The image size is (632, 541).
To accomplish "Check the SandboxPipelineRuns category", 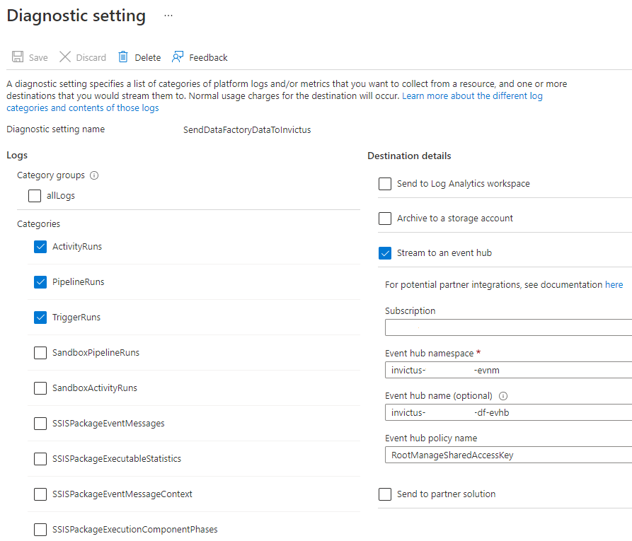I will 40,352.
